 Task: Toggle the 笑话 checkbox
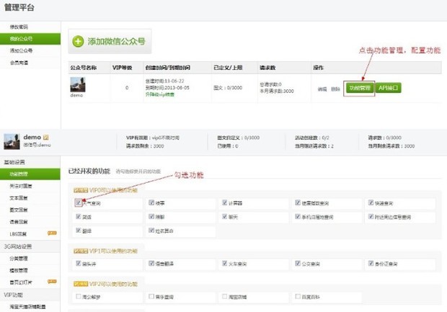tap(79, 217)
